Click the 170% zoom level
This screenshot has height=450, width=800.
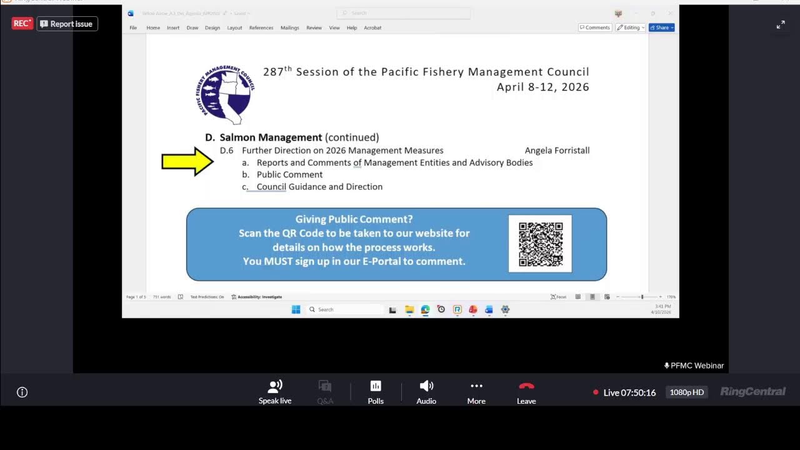point(671,297)
